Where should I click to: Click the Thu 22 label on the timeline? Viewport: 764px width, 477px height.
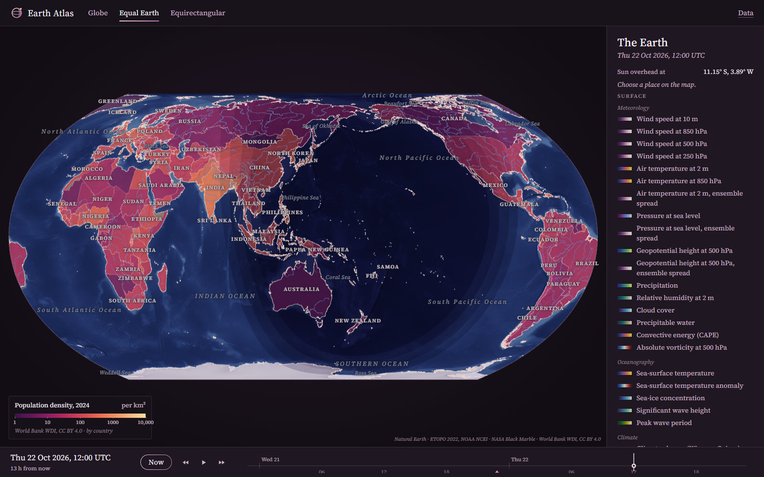(520, 459)
